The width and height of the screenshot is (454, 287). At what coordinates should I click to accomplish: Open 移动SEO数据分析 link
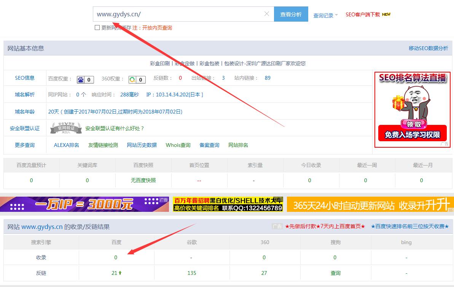(428, 48)
